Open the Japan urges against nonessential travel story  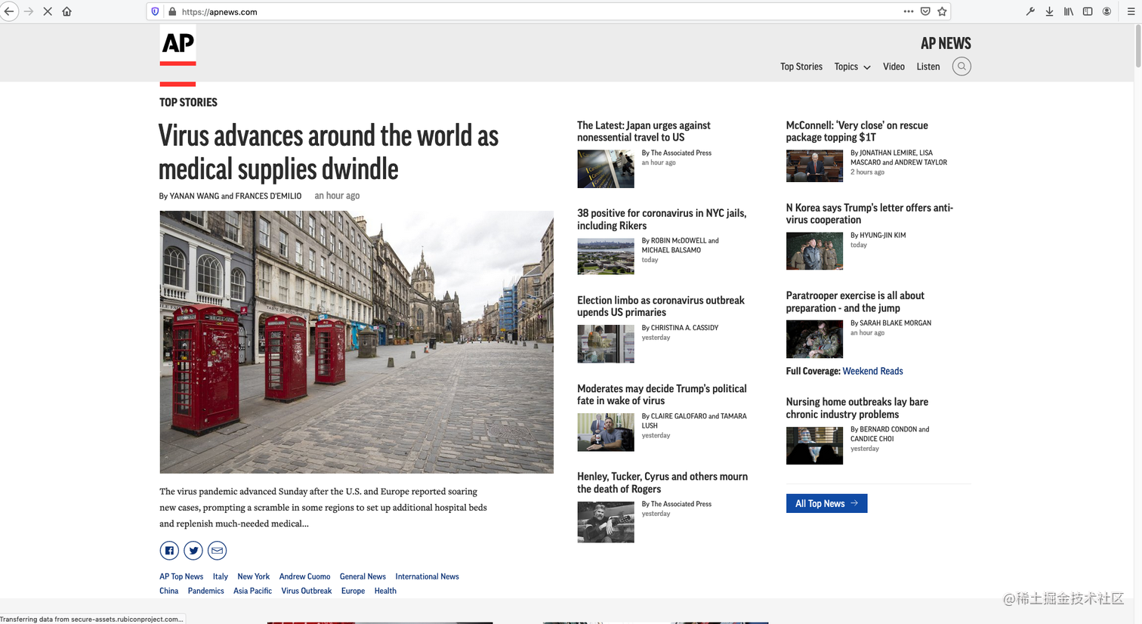(x=644, y=131)
